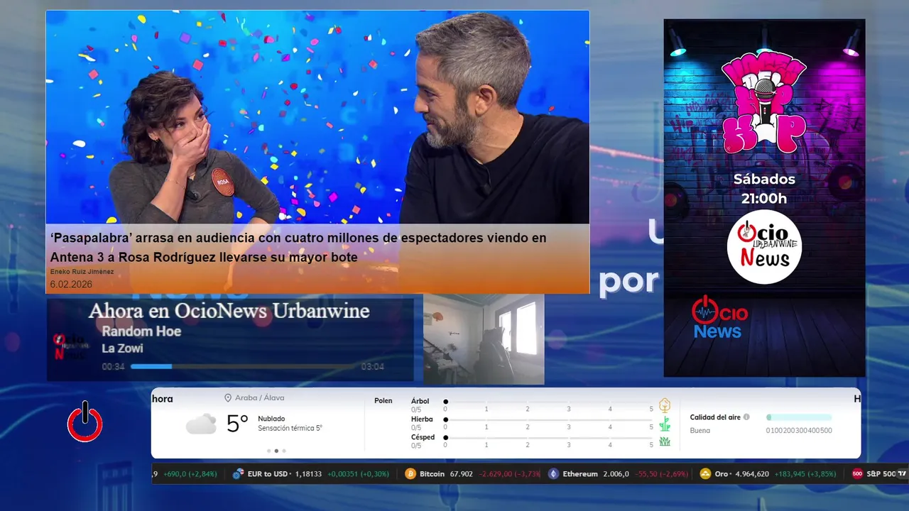This screenshot has width=909, height=511.
Task: Click the tree pollen icon for Árbol
Action: (x=665, y=405)
